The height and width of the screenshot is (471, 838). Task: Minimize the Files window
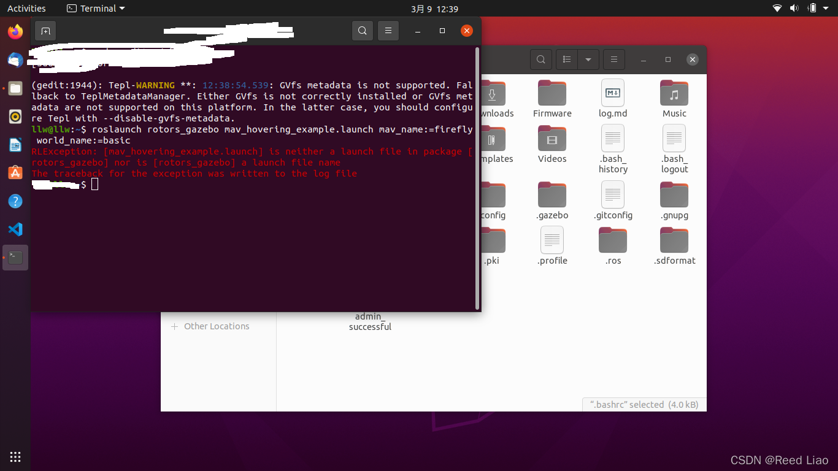pyautogui.click(x=644, y=59)
